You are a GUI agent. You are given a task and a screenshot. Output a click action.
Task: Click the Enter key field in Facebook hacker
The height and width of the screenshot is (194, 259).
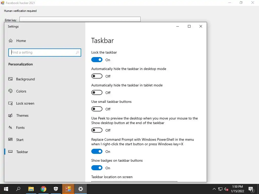[x=80, y=19]
